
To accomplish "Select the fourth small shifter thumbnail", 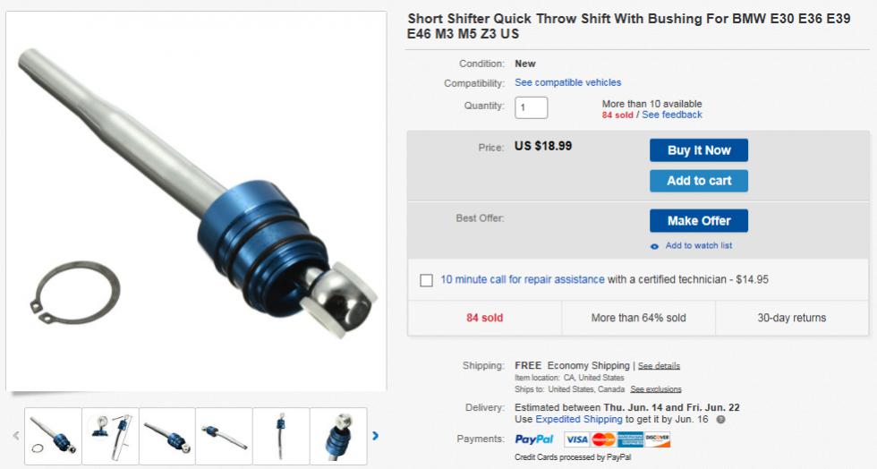I will [224, 436].
